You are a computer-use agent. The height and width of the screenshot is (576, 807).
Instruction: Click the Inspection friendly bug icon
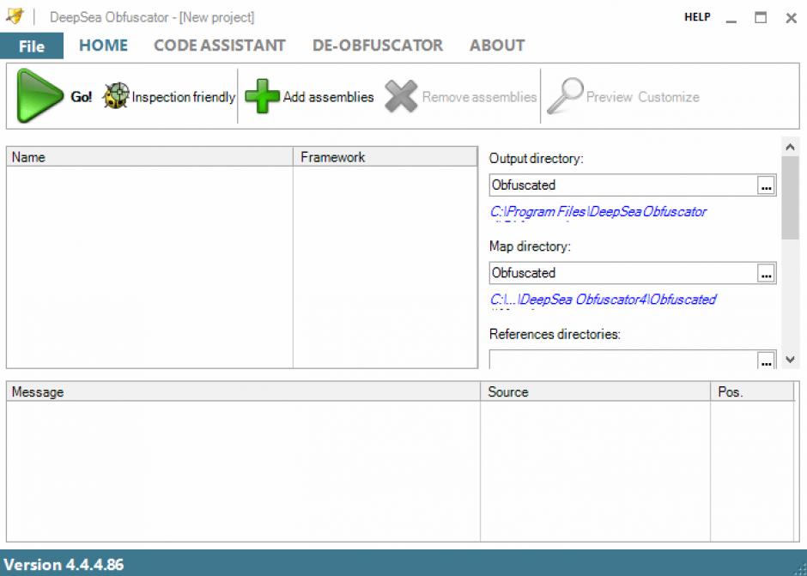[x=116, y=96]
